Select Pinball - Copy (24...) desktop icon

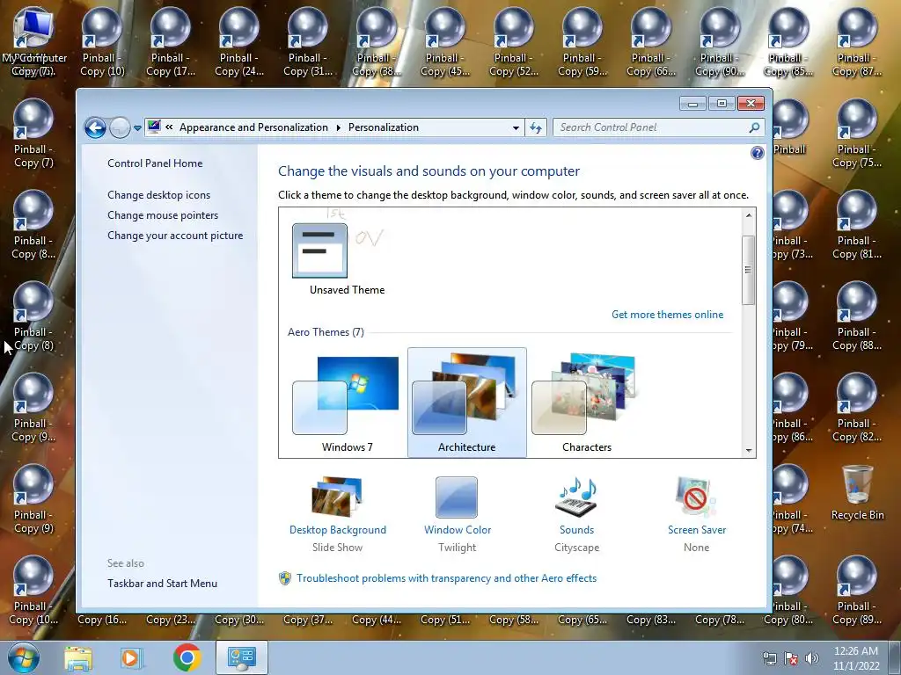point(239,41)
